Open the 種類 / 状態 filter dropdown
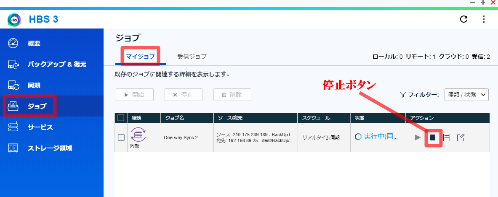Viewport: 498px width, 197px height. (x=466, y=95)
